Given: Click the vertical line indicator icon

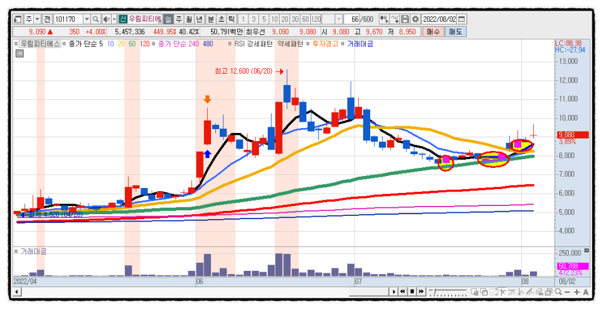Looking at the screenshot, I should 521,292.
